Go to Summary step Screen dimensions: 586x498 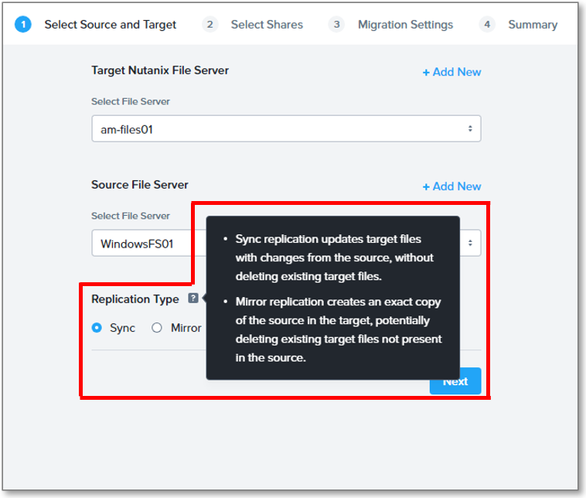pos(533,25)
